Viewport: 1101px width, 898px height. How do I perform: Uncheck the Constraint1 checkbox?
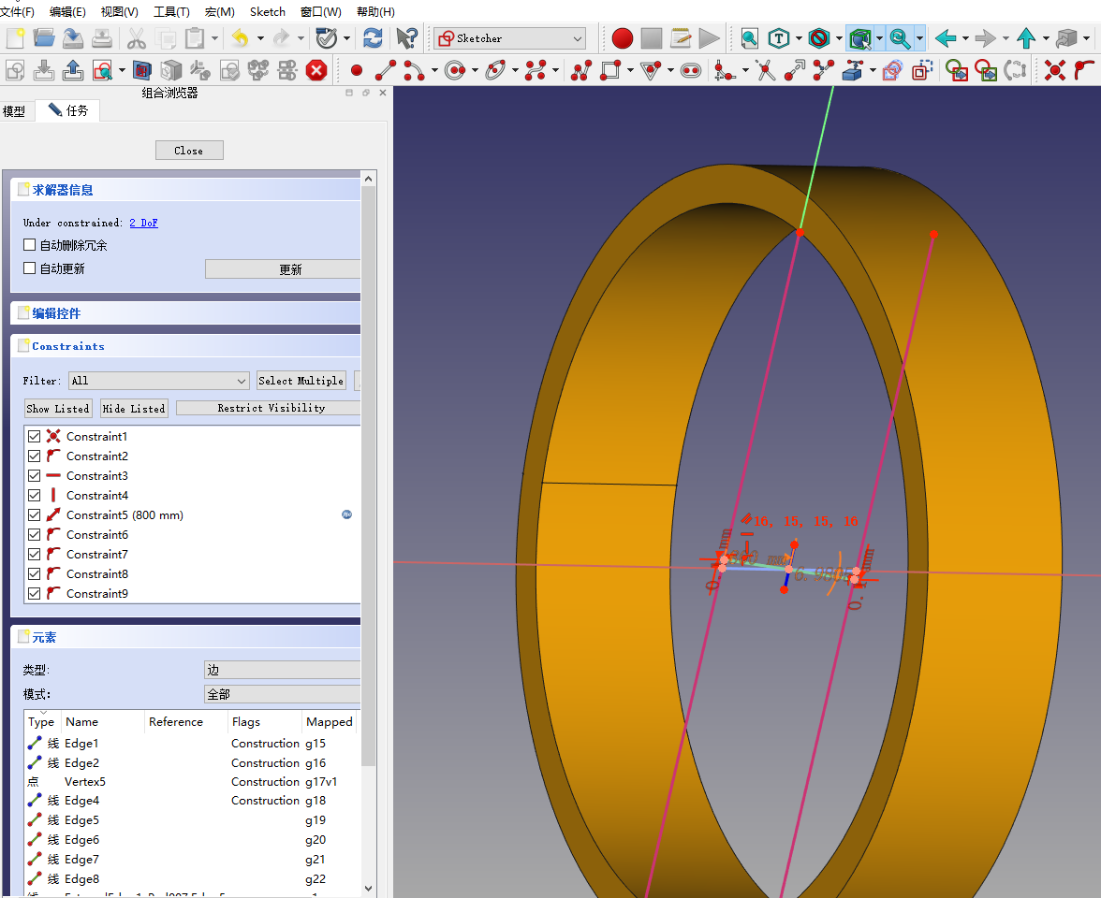pyautogui.click(x=34, y=436)
